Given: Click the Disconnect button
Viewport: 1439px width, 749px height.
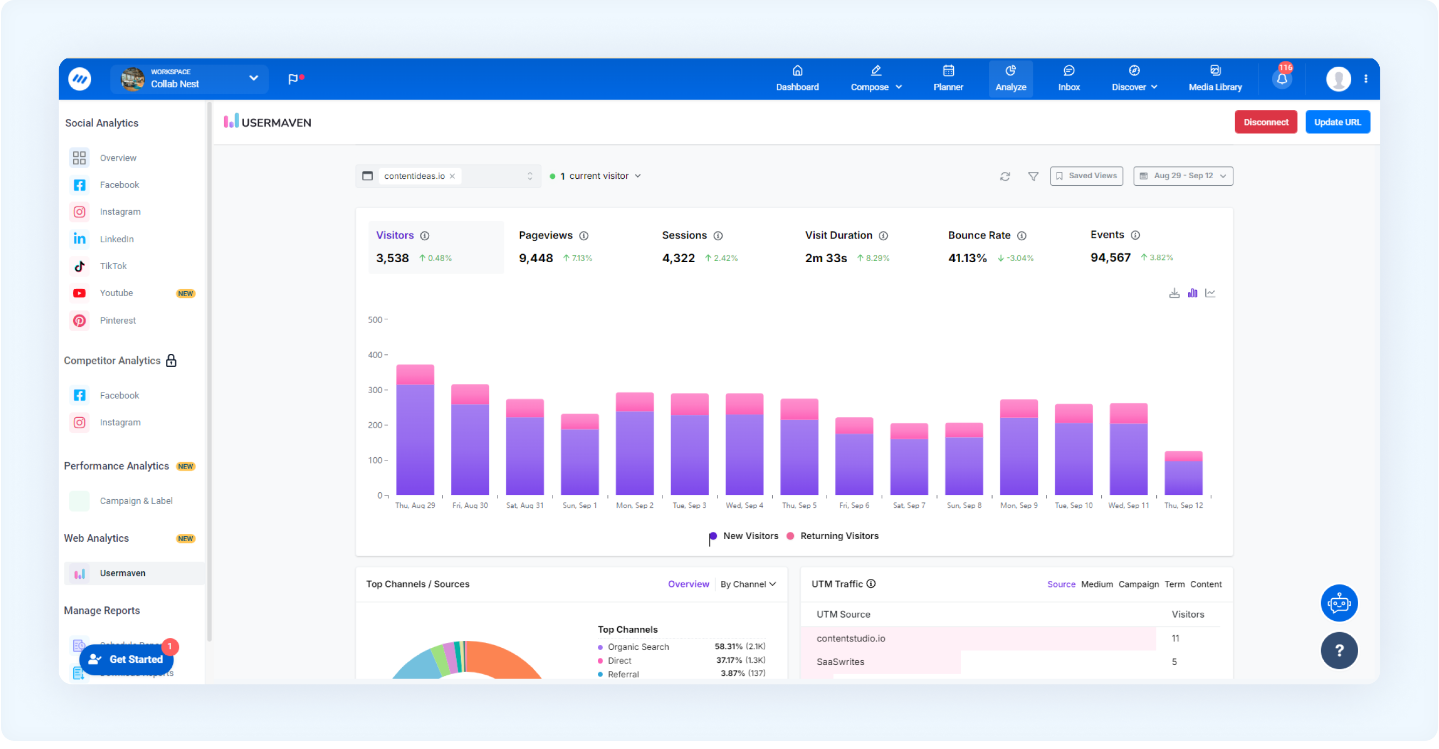Looking at the screenshot, I should pyautogui.click(x=1265, y=122).
